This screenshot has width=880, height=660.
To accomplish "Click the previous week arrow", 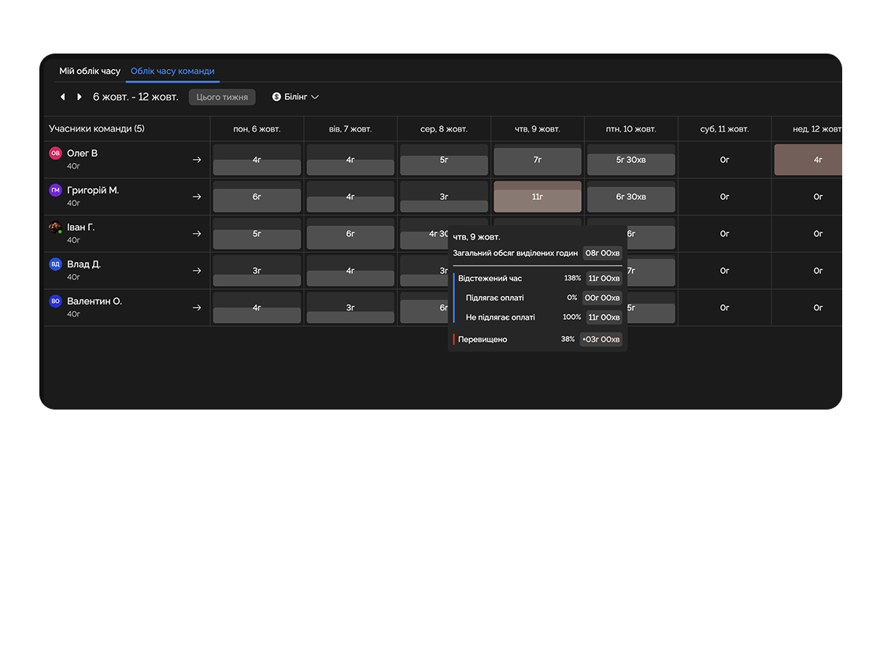I will 63,97.
